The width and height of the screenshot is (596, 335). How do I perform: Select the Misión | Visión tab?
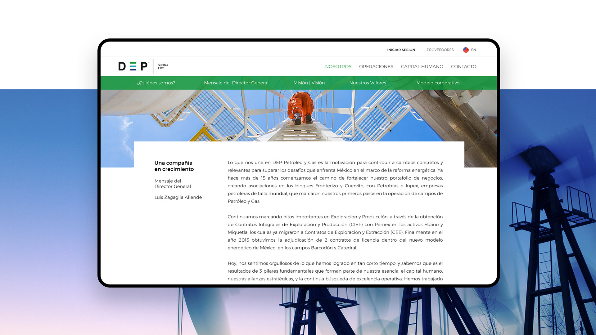tap(309, 83)
